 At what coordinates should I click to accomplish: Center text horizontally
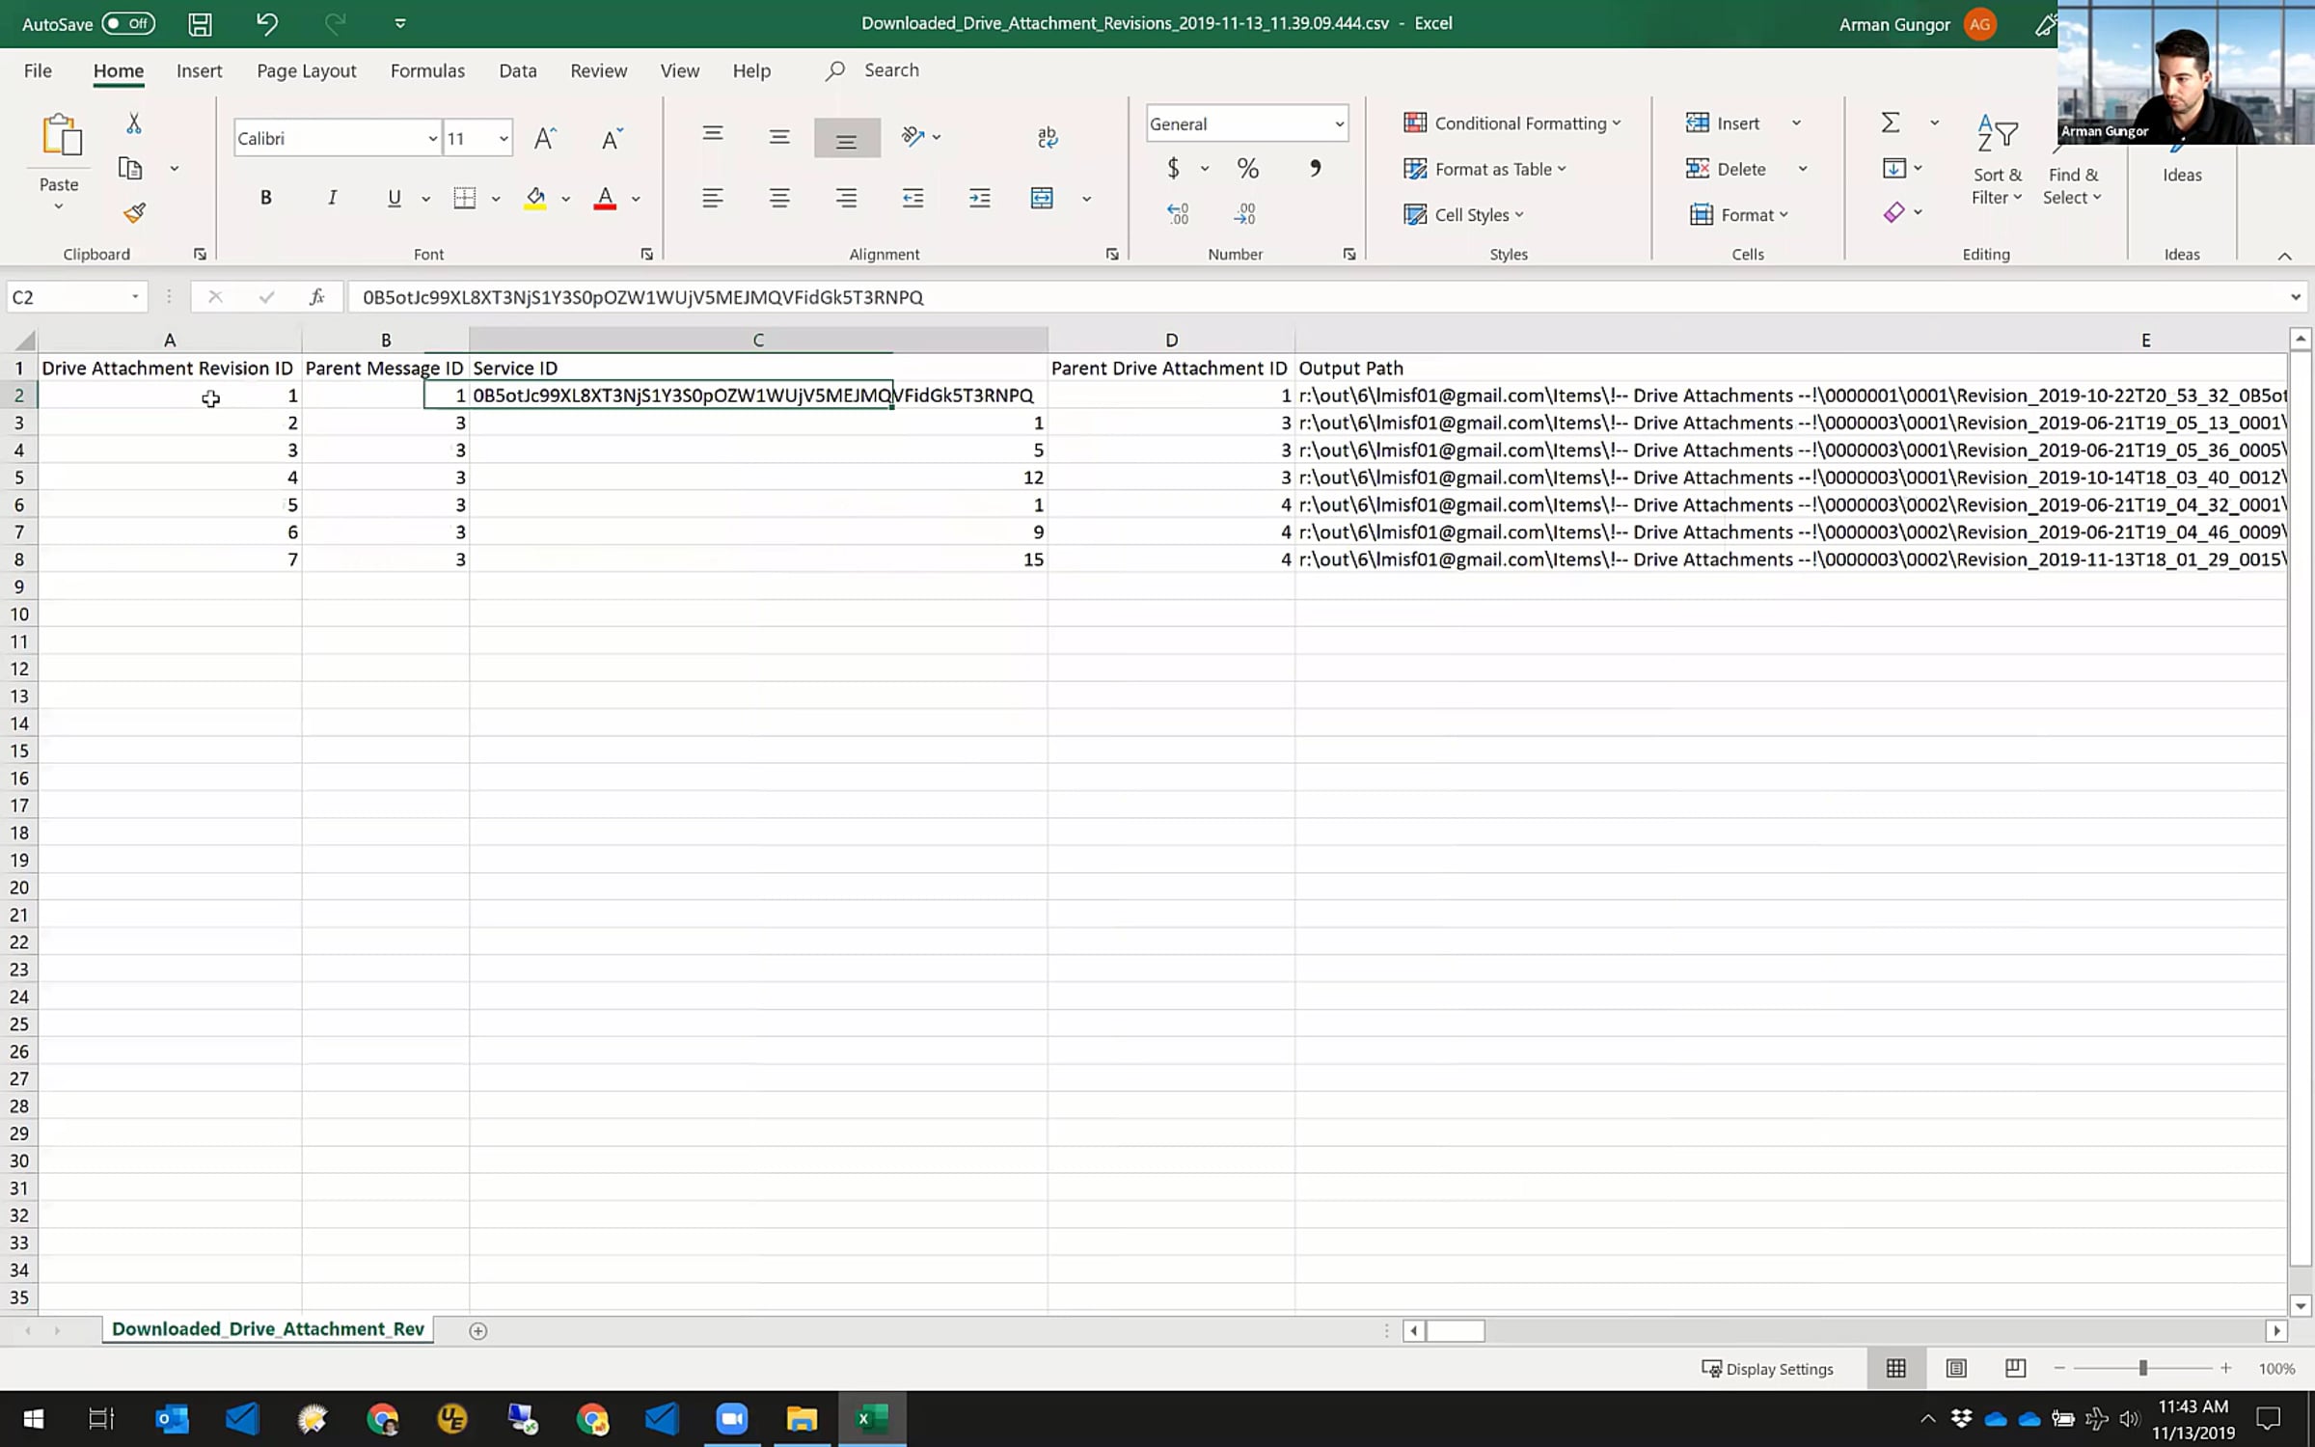point(779,199)
